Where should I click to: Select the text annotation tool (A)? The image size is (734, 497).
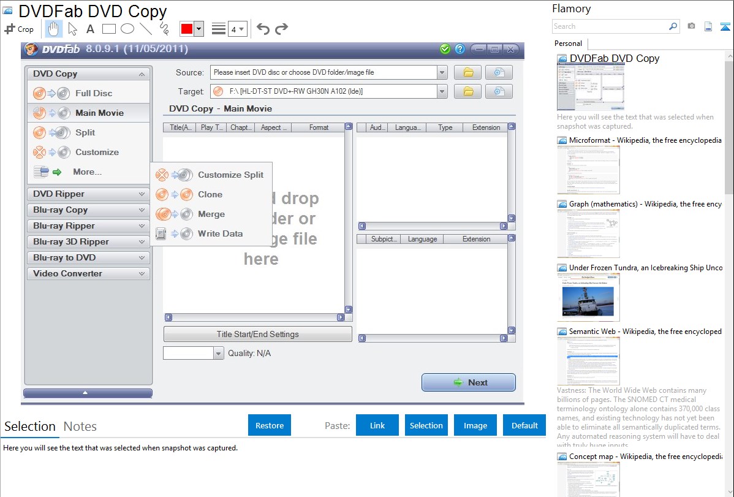90,29
